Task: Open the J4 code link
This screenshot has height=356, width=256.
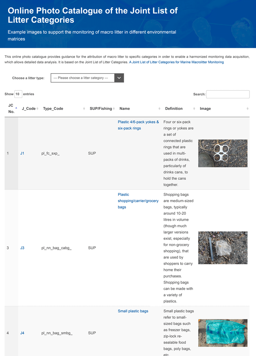Action: tap(22, 333)
